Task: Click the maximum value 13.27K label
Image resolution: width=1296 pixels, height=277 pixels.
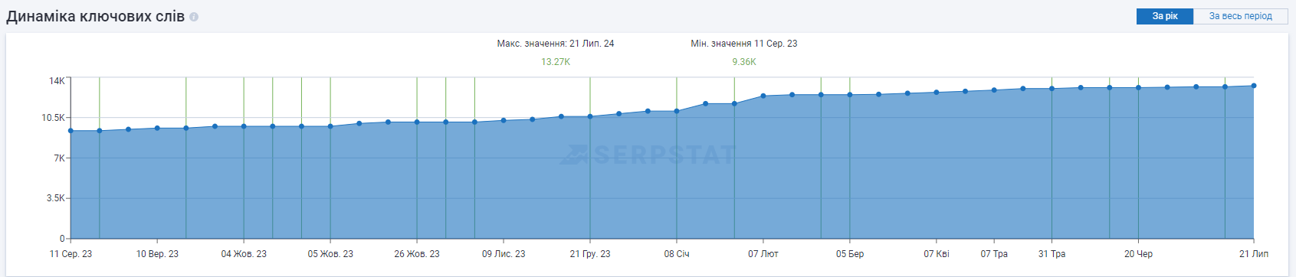Action: tap(556, 62)
